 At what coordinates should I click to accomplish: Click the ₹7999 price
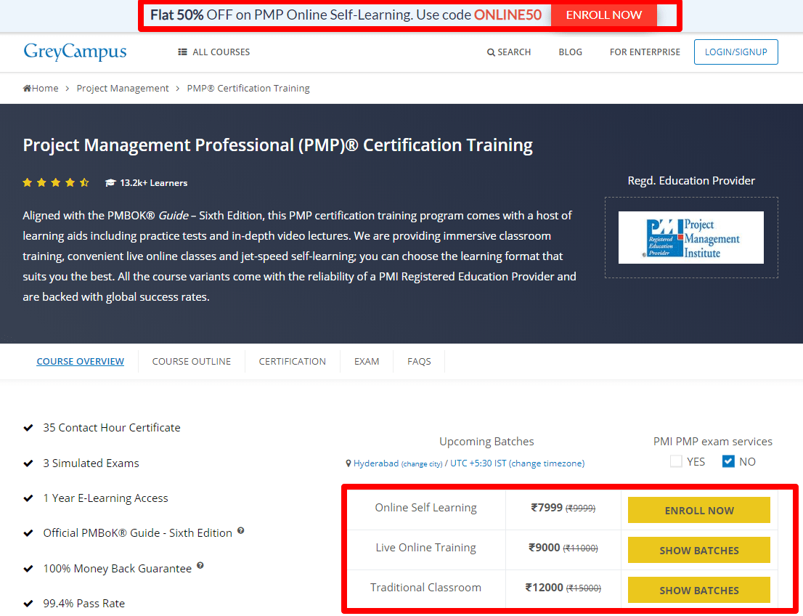pyautogui.click(x=547, y=507)
